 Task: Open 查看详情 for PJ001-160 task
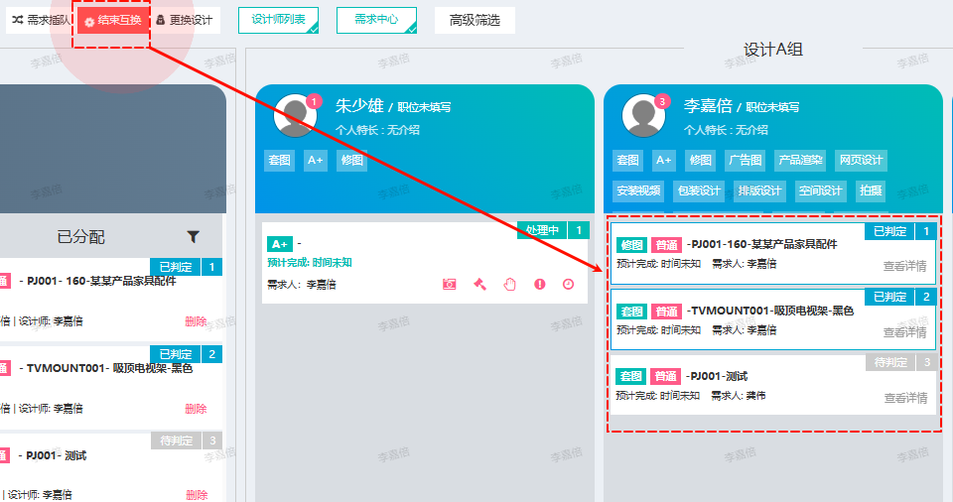(904, 266)
